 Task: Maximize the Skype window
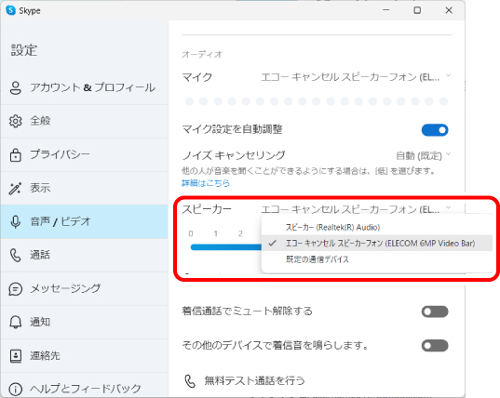pyautogui.click(x=417, y=10)
